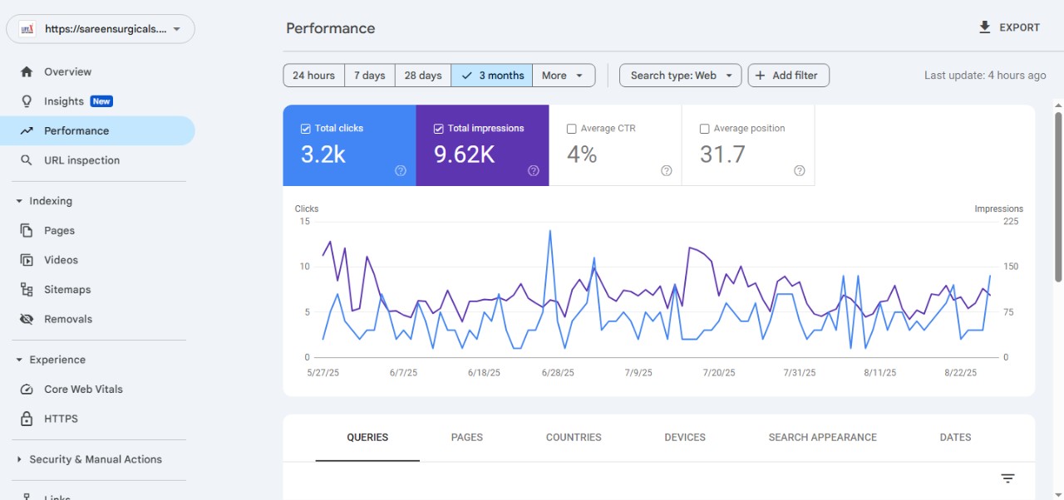Open Core Web Vitals under Experience
The width and height of the screenshot is (1064, 500).
pos(83,389)
